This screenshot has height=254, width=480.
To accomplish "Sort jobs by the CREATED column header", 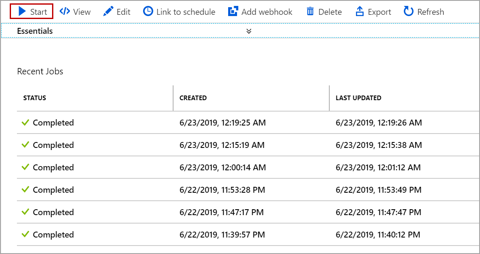I will pos(193,98).
